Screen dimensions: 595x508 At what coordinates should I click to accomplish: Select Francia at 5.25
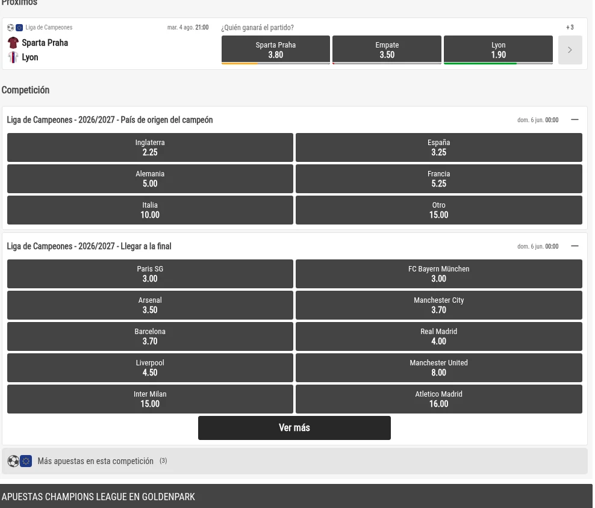pos(438,179)
